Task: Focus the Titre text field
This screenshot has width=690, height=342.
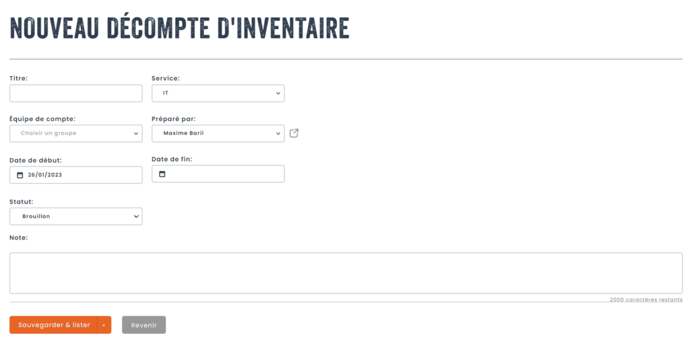Action: pos(75,93)
